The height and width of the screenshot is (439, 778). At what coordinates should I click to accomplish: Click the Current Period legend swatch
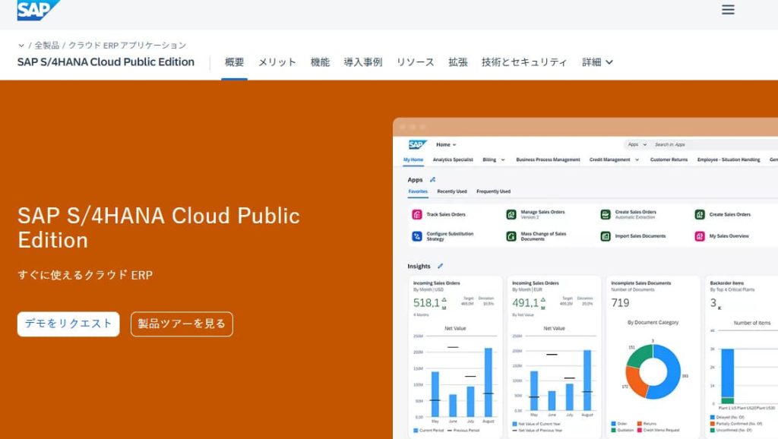(416, 430)
